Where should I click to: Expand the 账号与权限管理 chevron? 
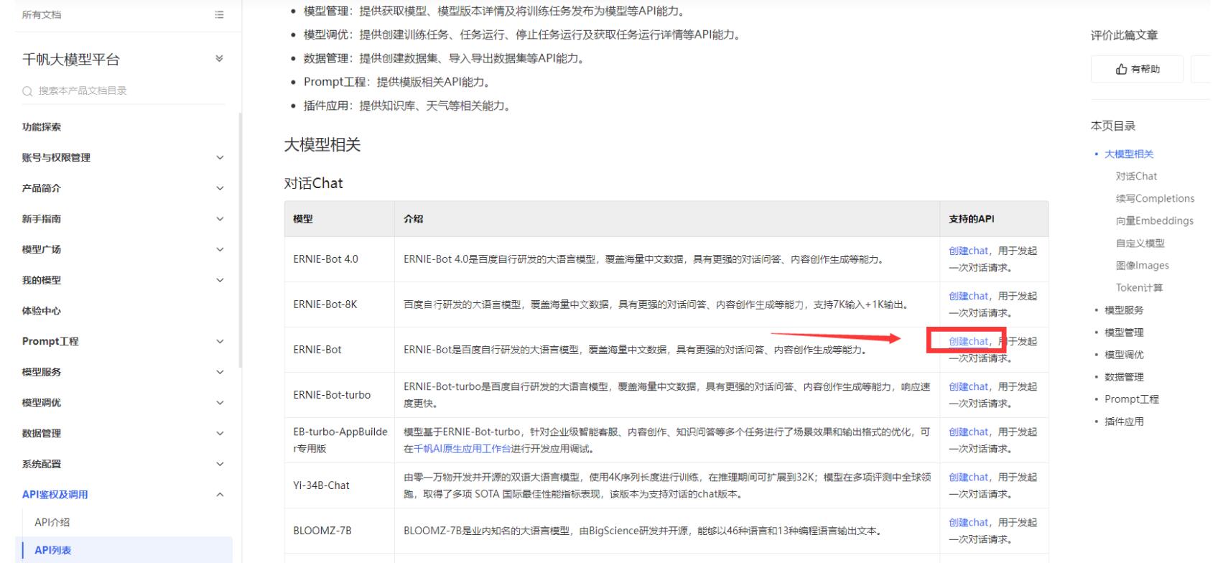220,158
